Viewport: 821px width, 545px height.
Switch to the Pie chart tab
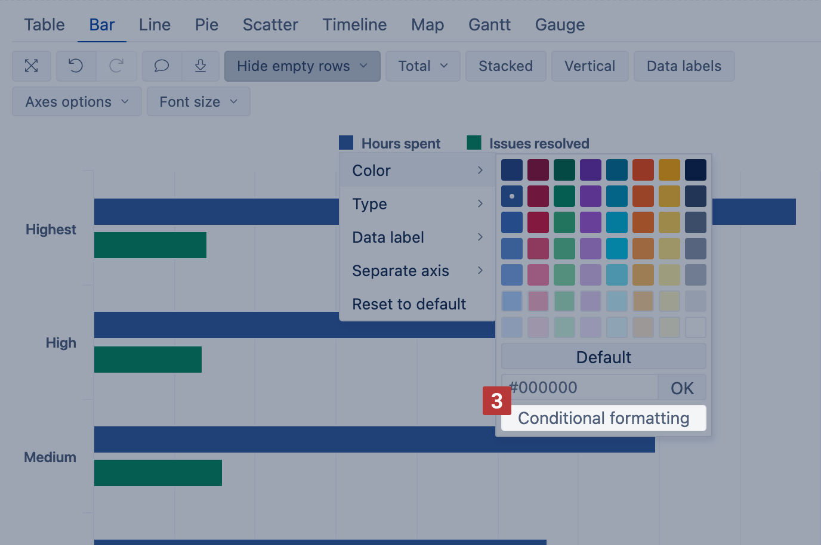(x=206, y=25)
